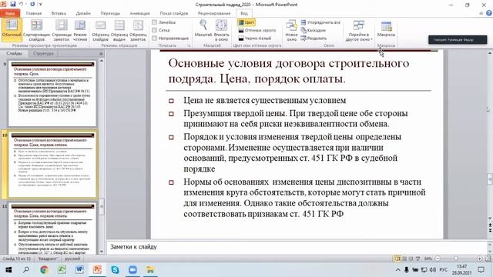493x277 pixels.
Task: Click the slide title text
Action: tap(289, 71)
